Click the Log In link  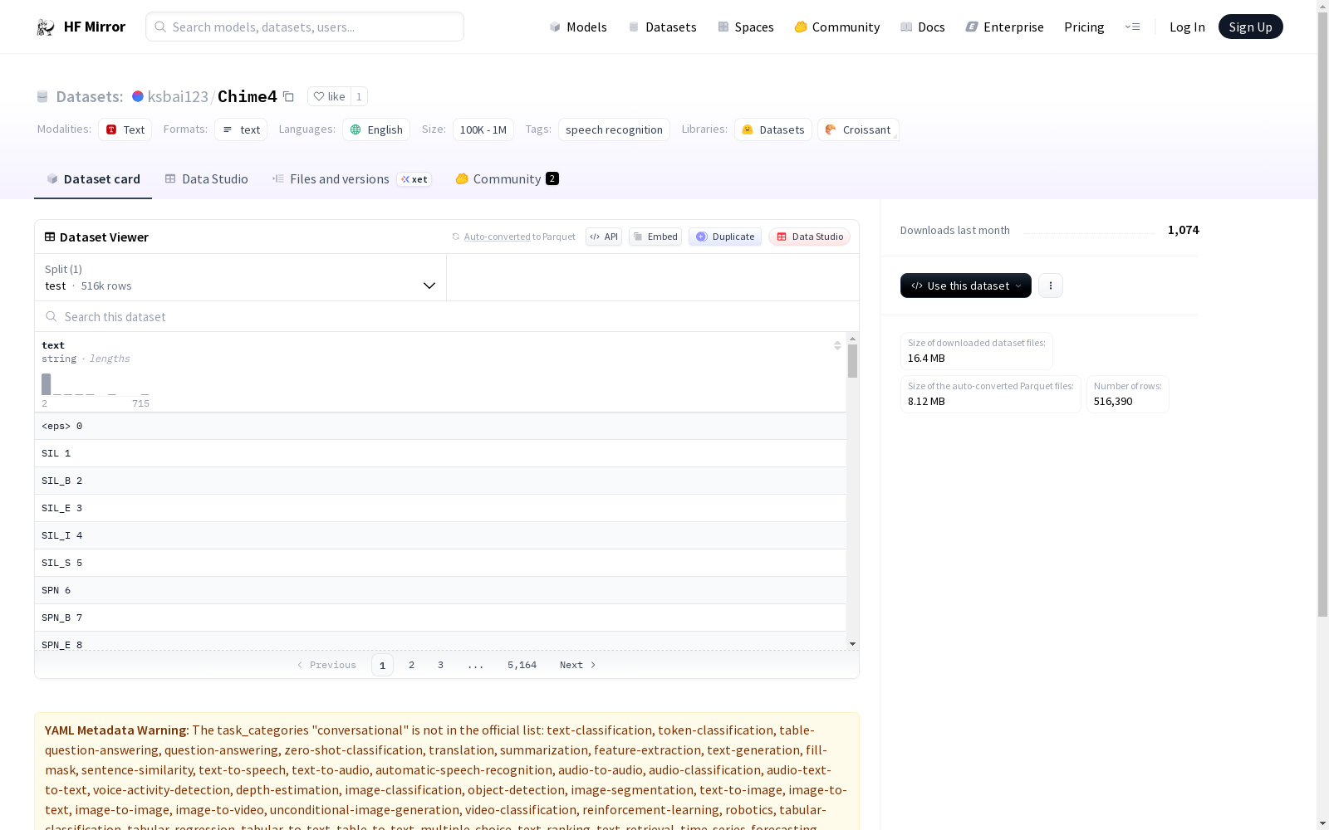click(1187, 27)
